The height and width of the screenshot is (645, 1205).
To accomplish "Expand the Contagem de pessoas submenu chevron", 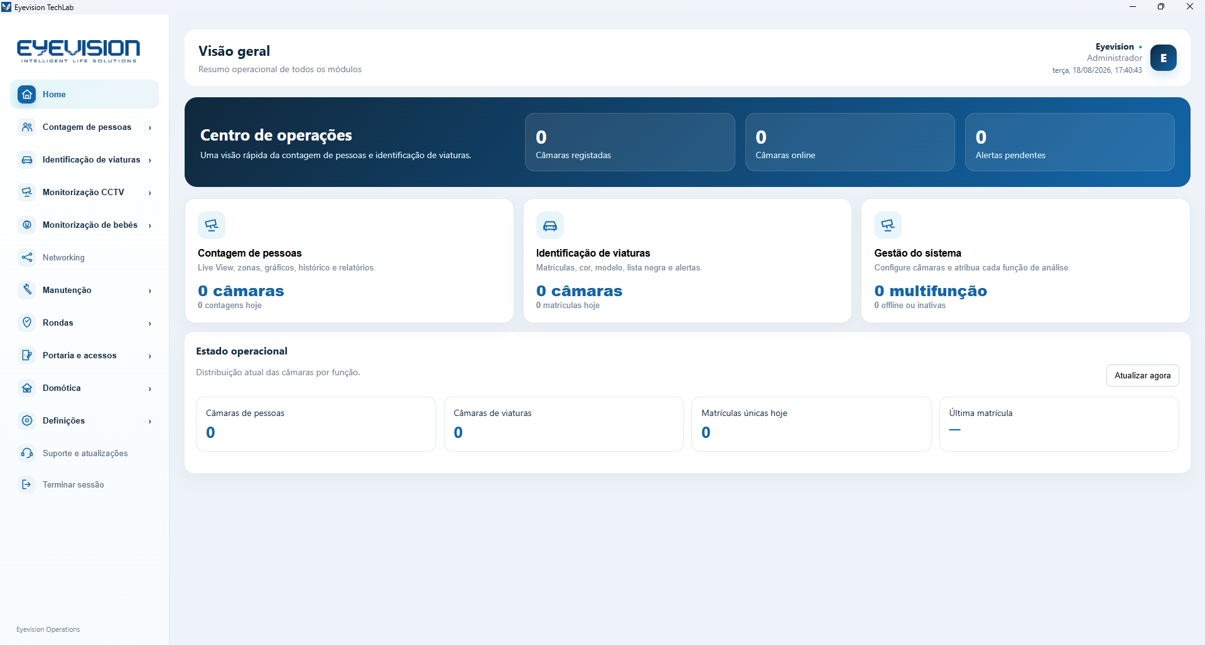I will coord(150,127).
